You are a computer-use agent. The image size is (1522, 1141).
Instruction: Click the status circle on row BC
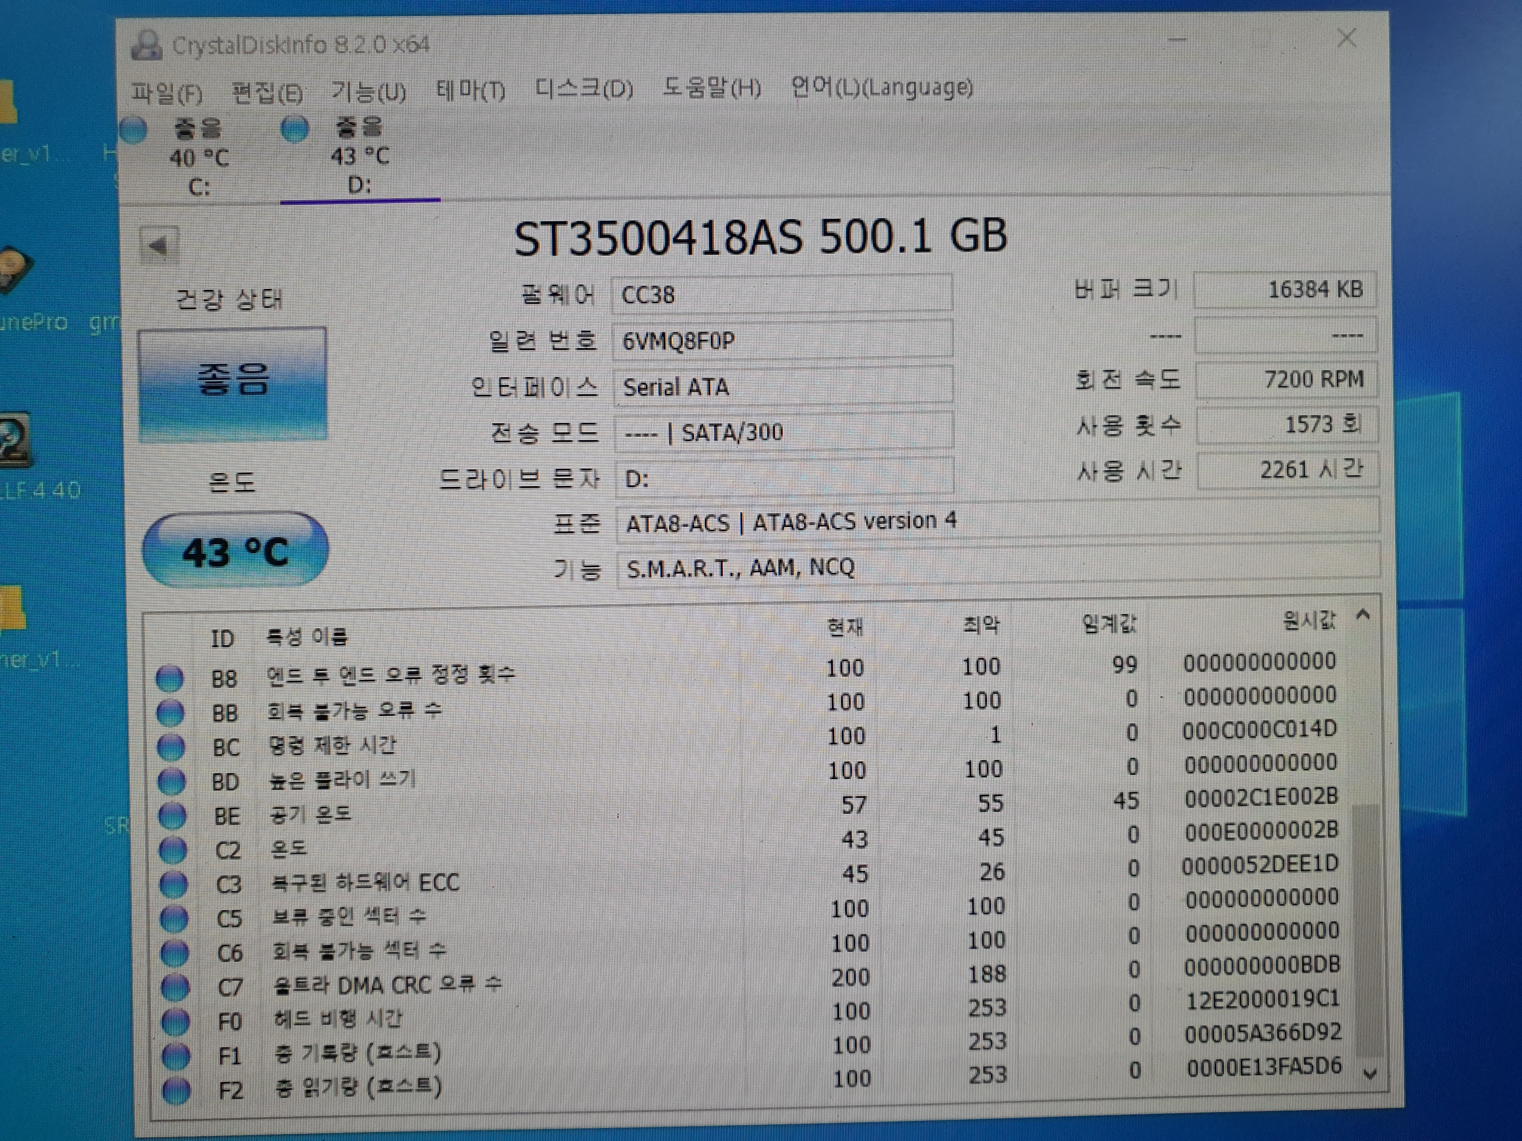pyautogui.click(x=171, y=747)
